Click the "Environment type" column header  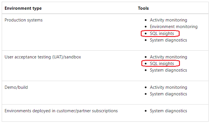point(23,8)
